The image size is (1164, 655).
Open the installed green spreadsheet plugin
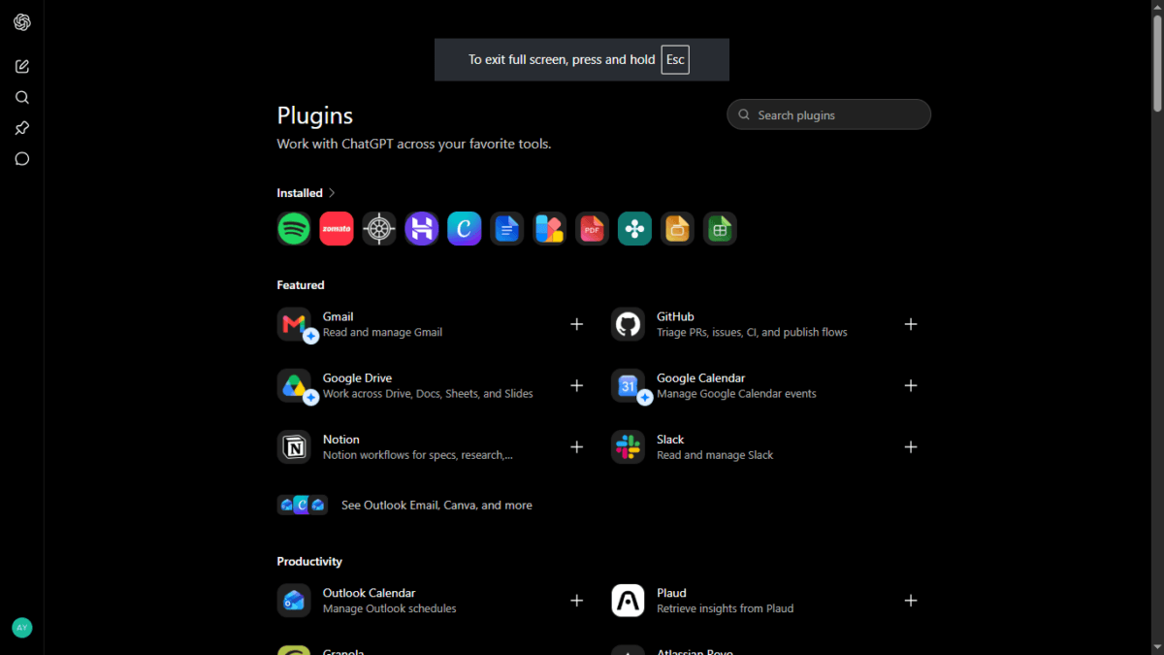coord(721,229)
